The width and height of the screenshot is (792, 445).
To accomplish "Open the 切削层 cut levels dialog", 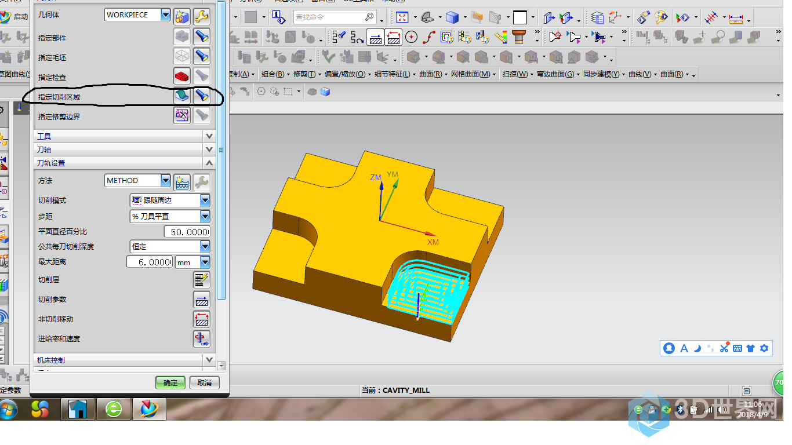I will [201, 280].
